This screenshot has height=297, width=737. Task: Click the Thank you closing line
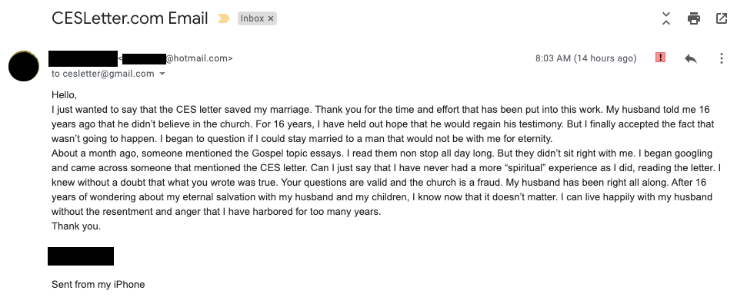[76, 226]
